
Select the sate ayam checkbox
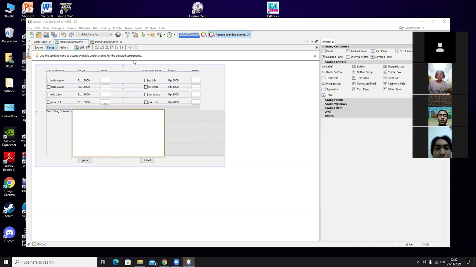(x=49, y=80)
